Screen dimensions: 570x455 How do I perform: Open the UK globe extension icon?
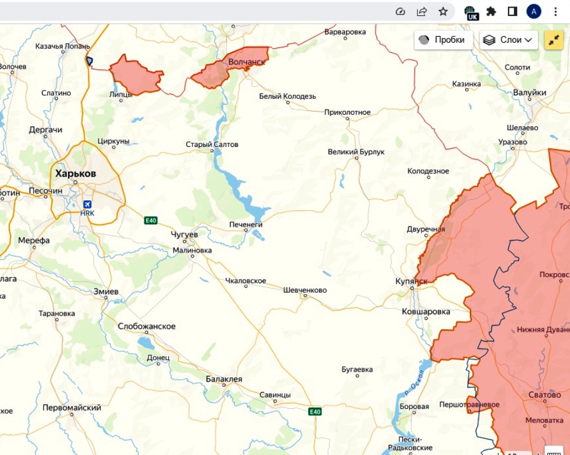click(472, 12)
